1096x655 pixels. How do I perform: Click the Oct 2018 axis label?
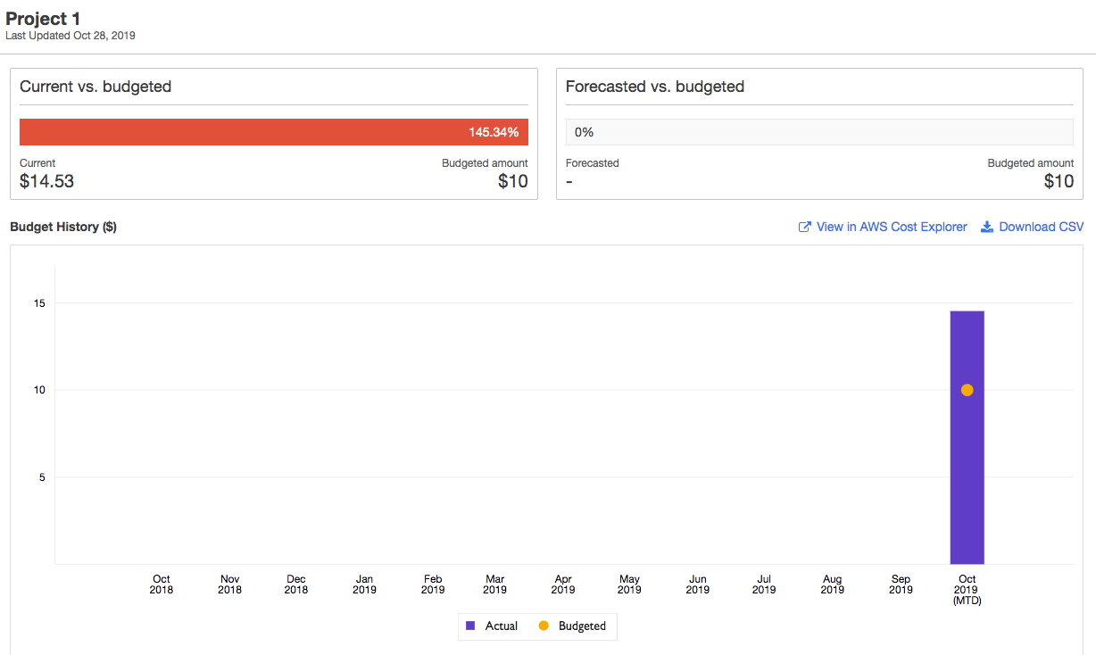pyautogui.click(x=162, y=585)
